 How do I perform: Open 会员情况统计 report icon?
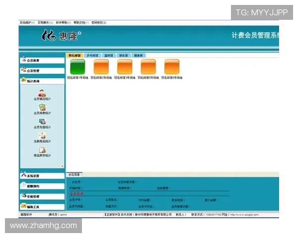[x=42, y=95]
